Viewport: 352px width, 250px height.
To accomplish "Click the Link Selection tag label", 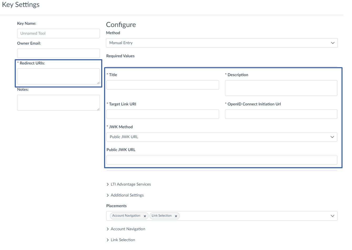I will pos(161,216).
